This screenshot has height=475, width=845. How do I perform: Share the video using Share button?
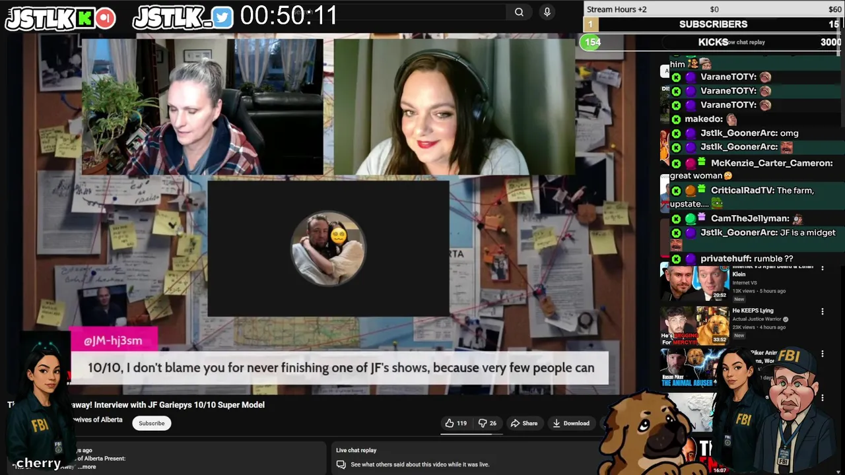(524, 423)
